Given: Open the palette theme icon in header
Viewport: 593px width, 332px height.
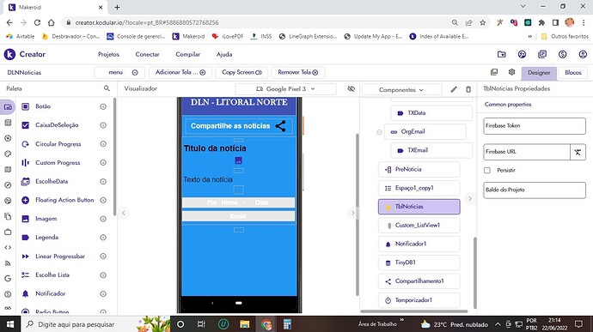Looking at the screenshot, I should coord(522,54).
